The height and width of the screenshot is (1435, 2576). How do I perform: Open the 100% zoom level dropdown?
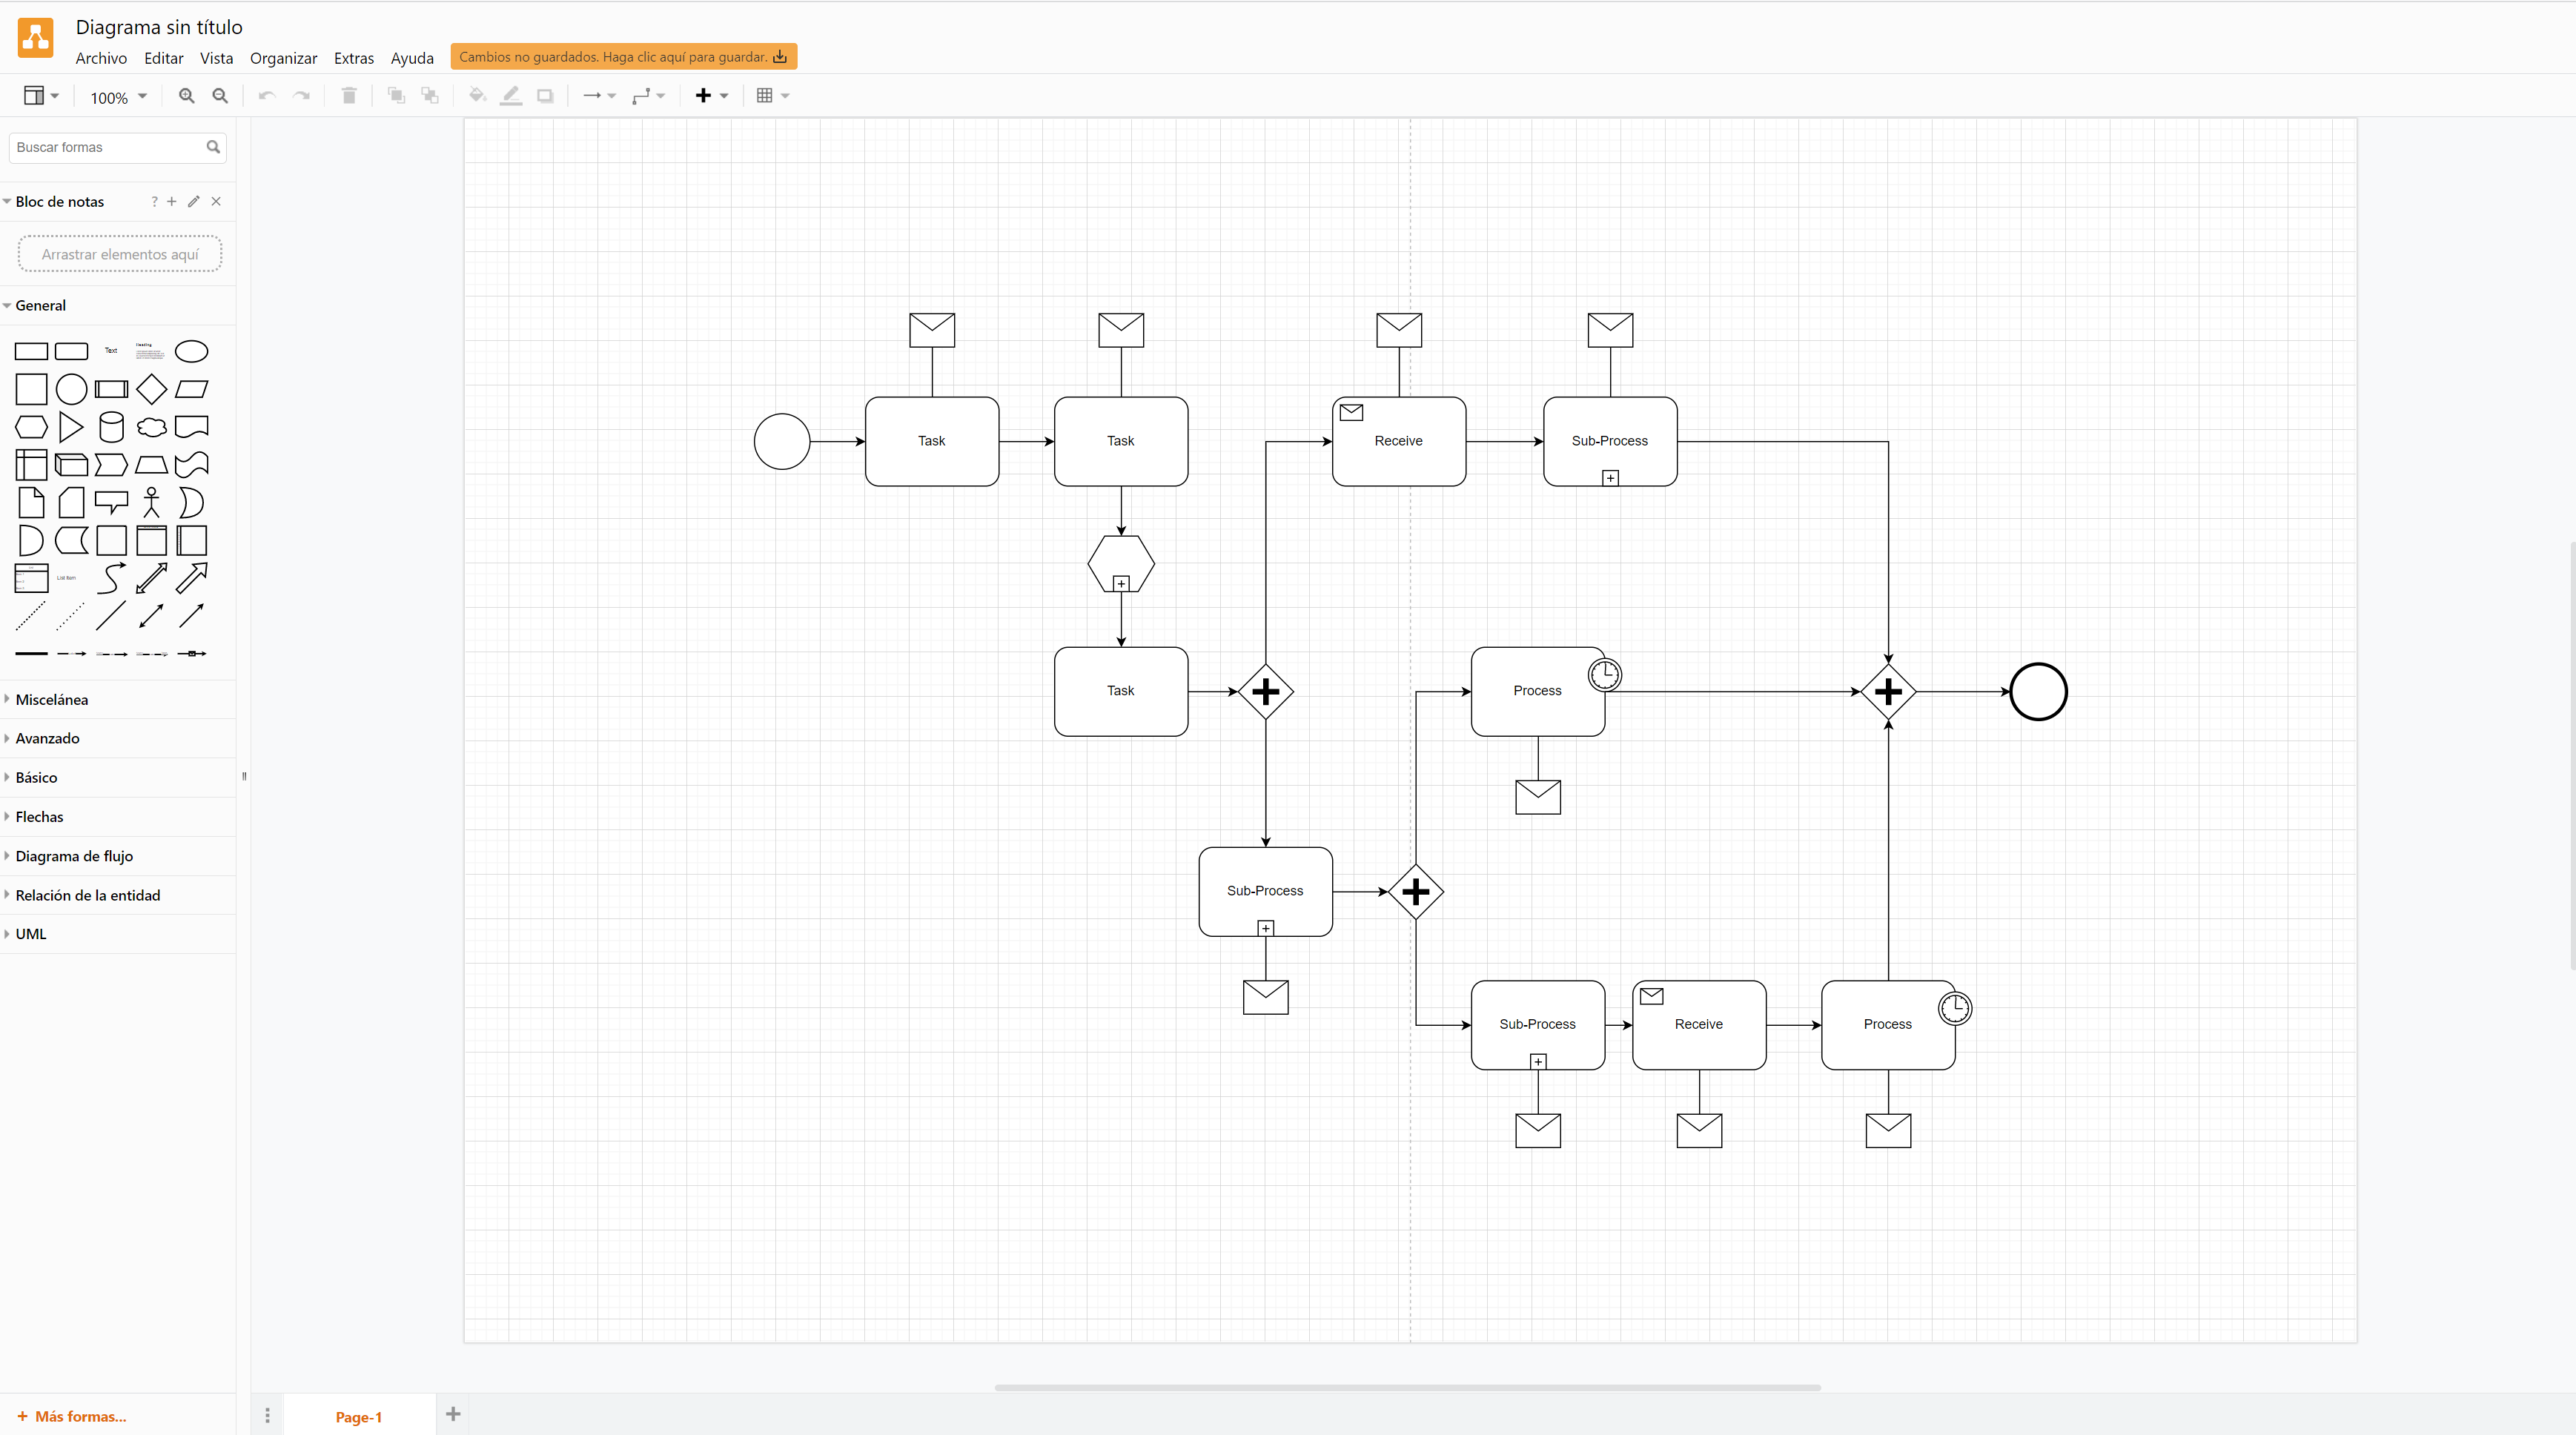[118, 97]
